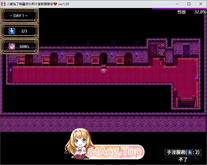Click the wicker basket near the bookshelf
Screen dimensions: 207x165
[x=161, y=61]
